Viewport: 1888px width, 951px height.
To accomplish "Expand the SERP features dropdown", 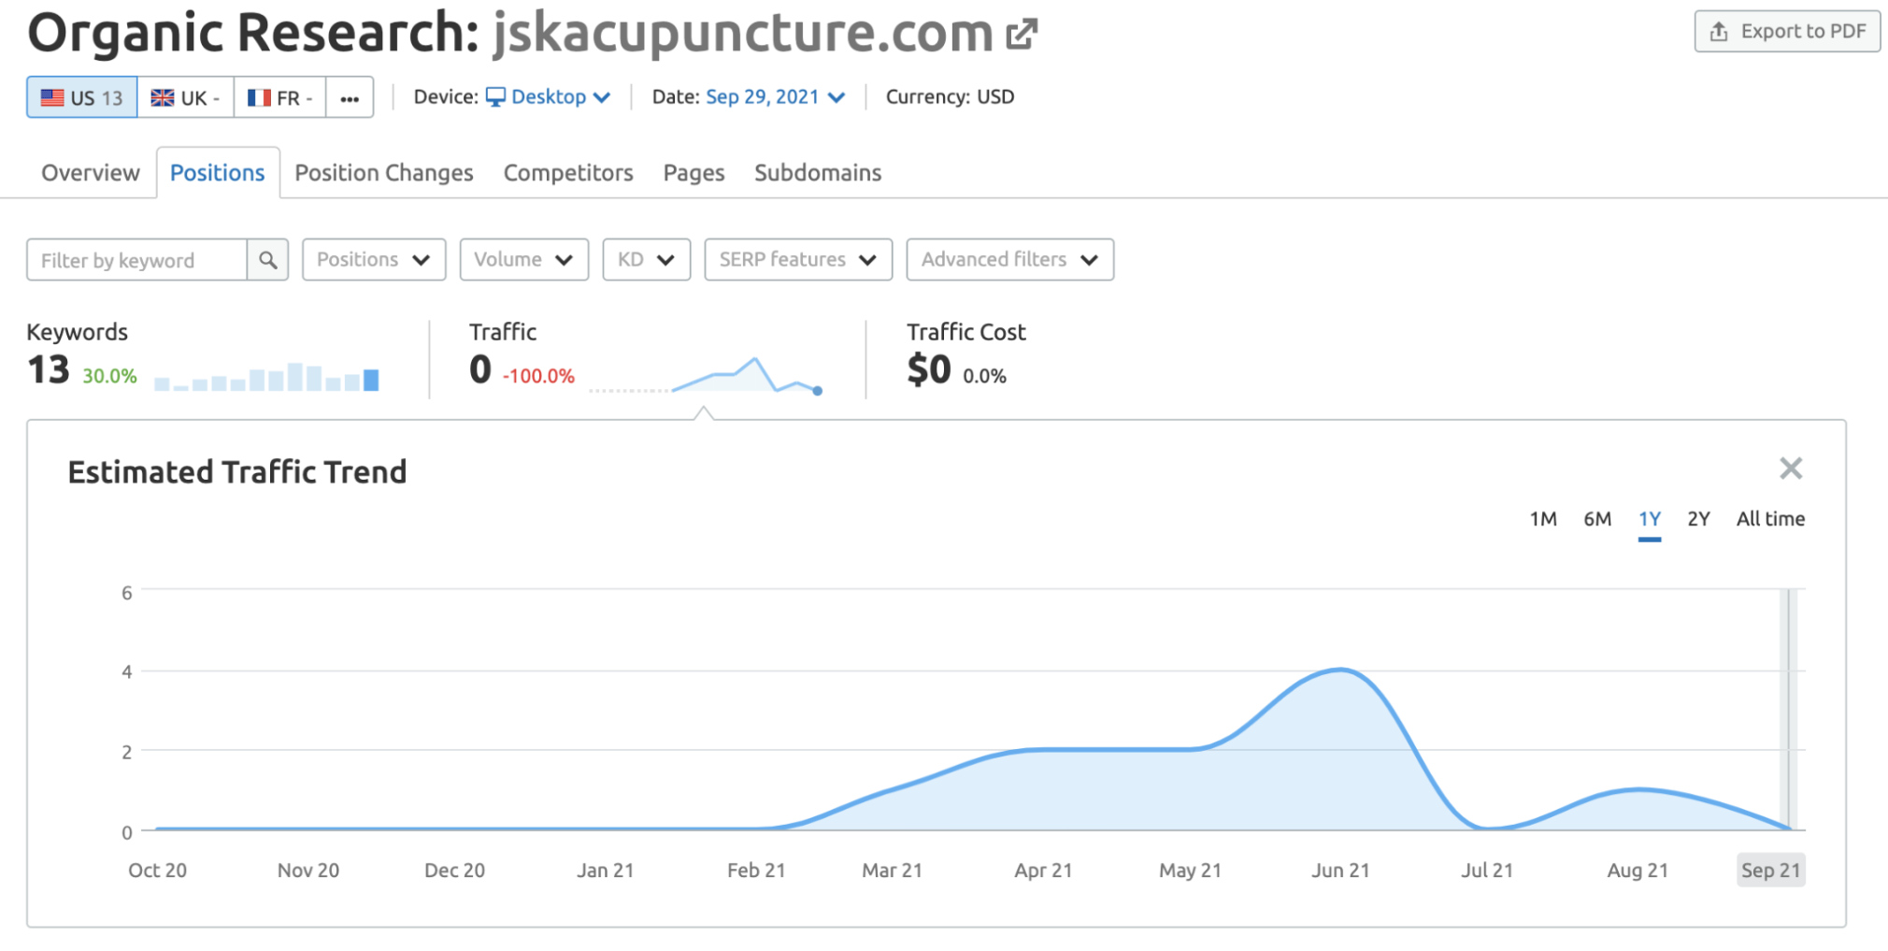I will click(798, 260).
